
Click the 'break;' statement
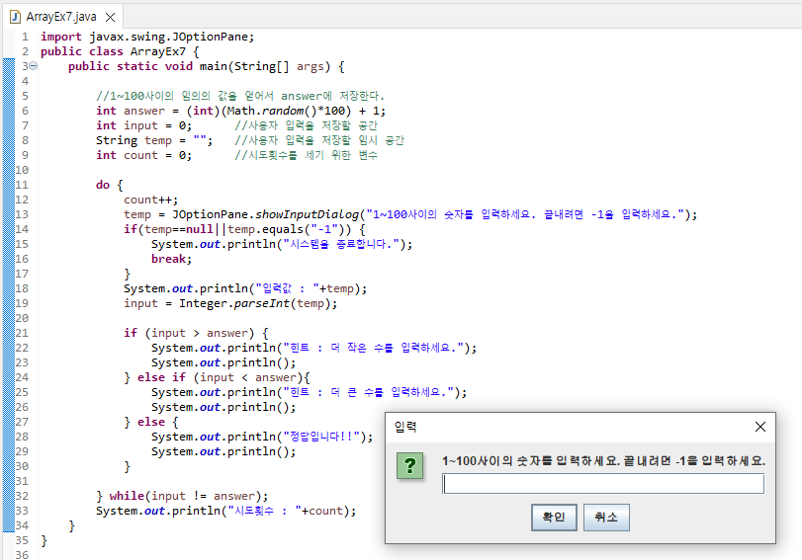point(171,259)
